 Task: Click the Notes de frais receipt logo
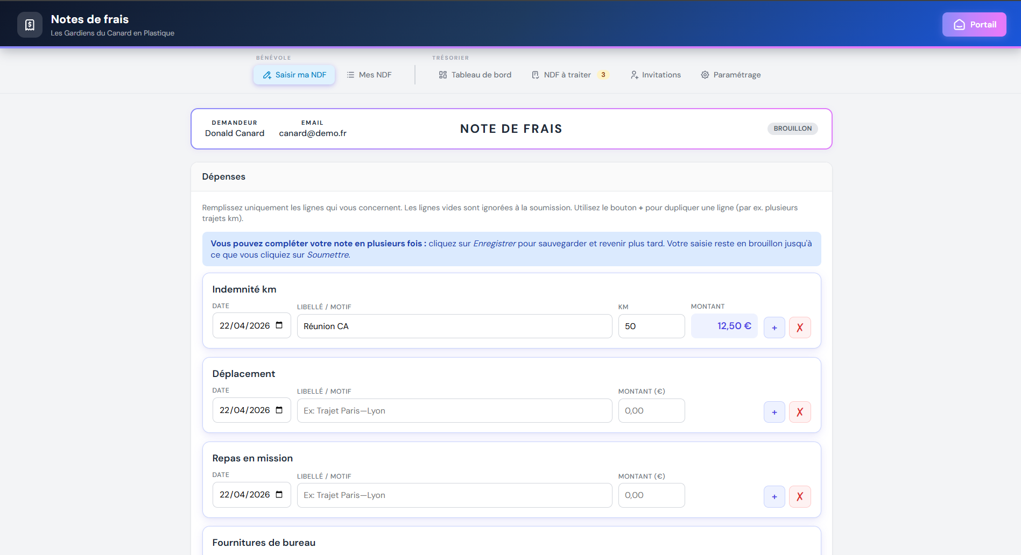[30, 24]
